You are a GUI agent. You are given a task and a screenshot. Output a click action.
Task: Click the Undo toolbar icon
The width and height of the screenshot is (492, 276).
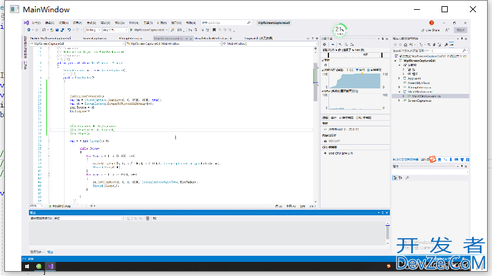(x=69, y=30)
